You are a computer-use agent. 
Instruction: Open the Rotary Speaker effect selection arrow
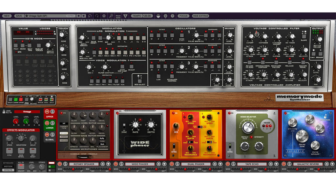[108, 164]
